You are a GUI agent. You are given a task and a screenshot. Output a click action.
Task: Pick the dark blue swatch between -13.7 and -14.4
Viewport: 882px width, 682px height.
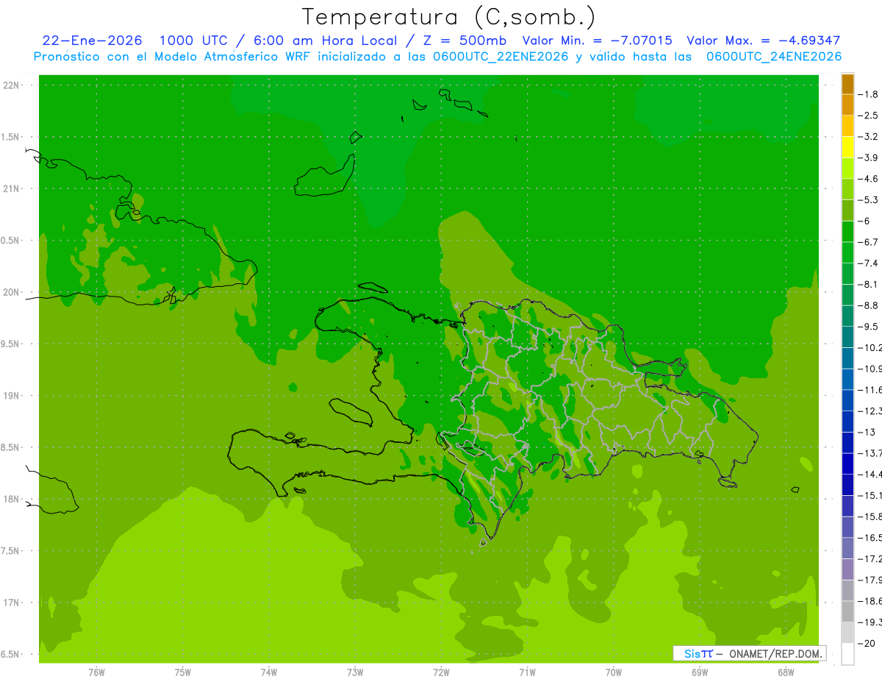[x=847, y=463]
